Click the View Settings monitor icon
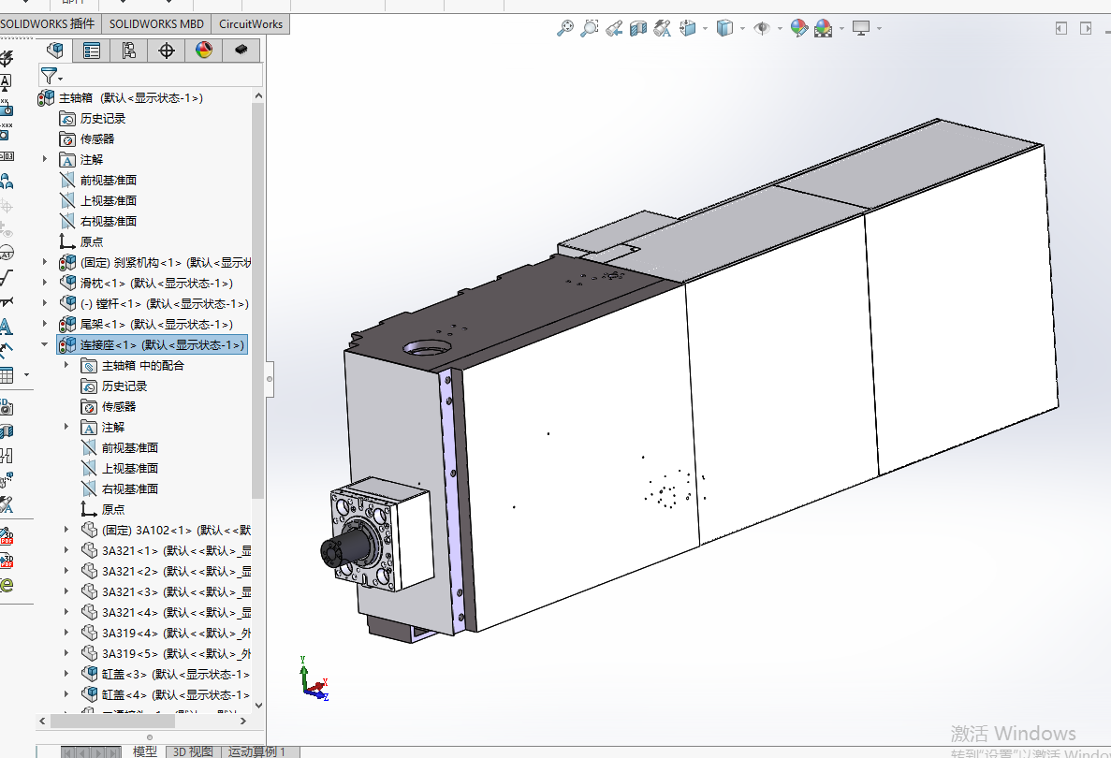The height and width of the screenshot is (758, 1111). (x=861, y=28)
